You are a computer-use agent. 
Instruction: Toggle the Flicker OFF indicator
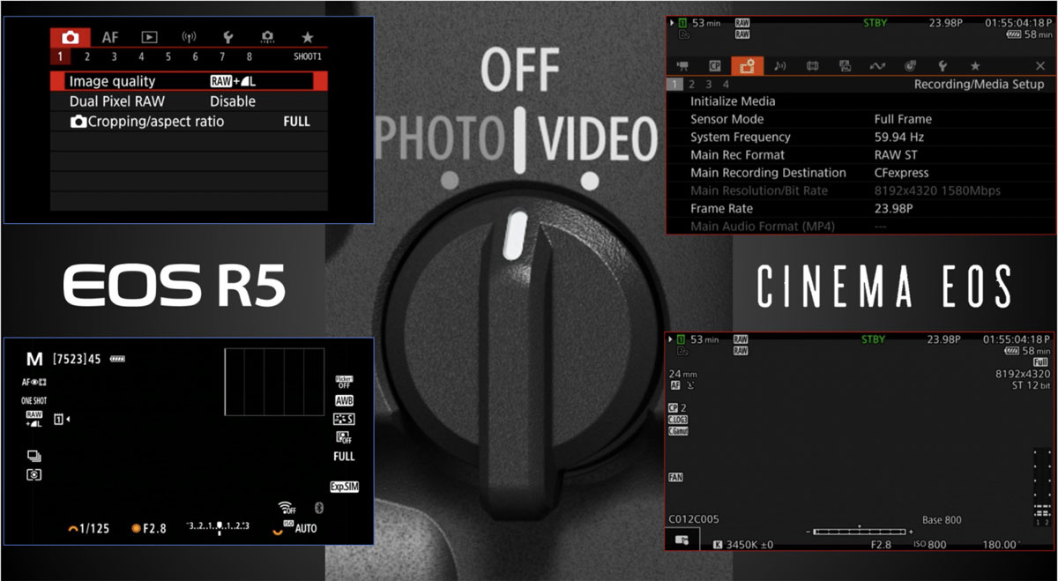coord(344,382)
